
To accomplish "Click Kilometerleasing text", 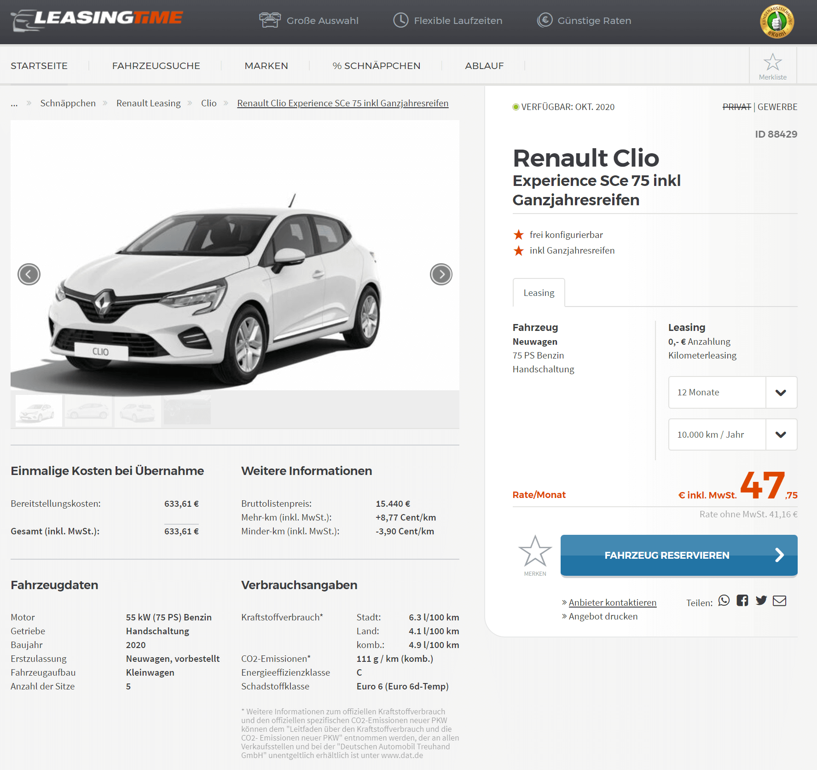I will pyautogui.click(x=702, y=355).
